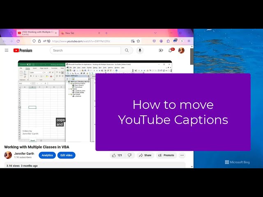Click the Share button
This screenshot has width=263, height=197.
(145, 155)
